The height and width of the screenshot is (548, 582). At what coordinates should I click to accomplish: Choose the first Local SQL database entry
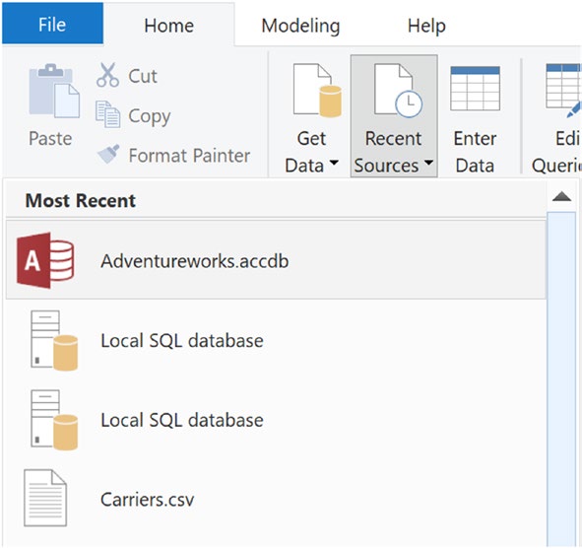(276, 340)
